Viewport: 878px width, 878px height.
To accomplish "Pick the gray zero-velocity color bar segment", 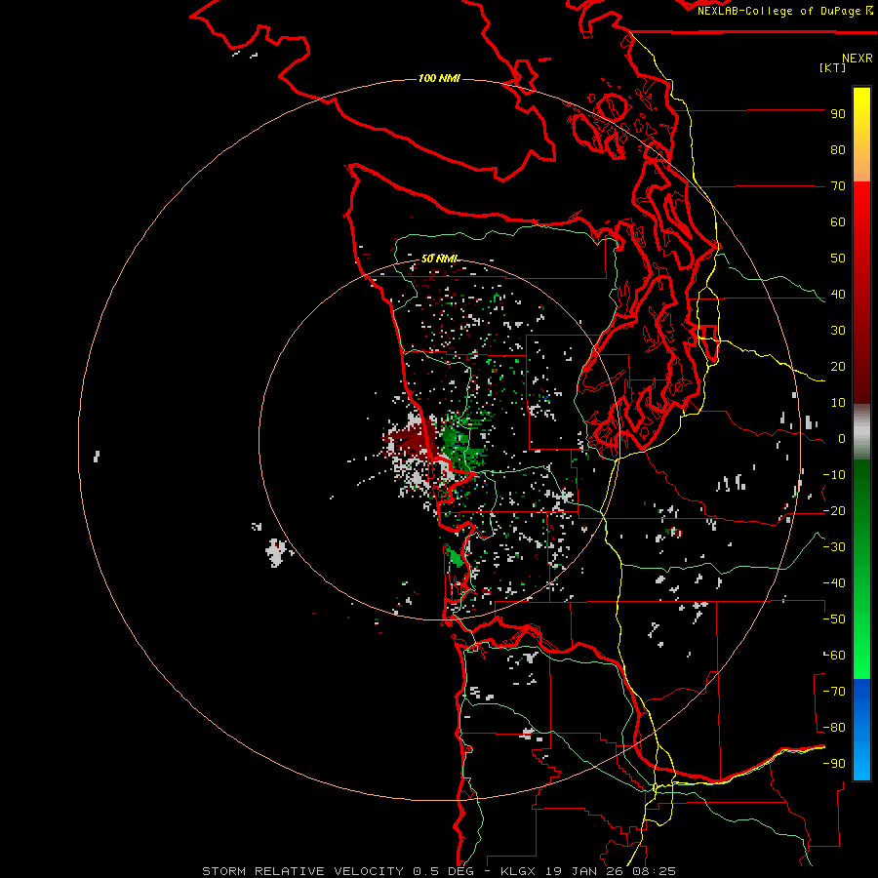I will point(861,432).
